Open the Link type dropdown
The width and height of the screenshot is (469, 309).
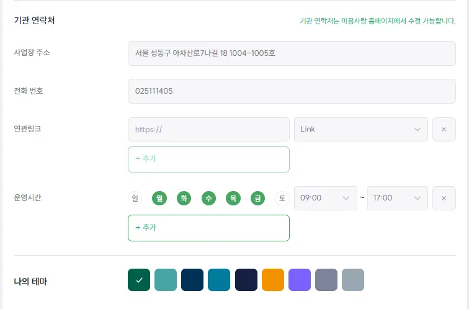click(x=360, y=129)
